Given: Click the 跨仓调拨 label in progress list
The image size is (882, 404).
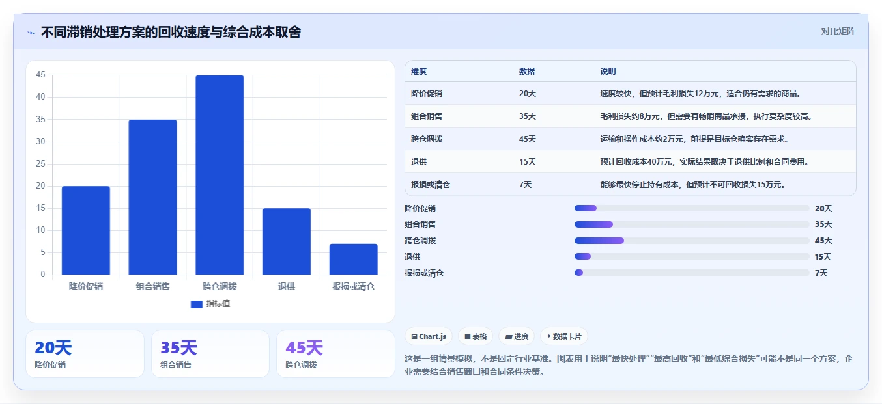Looking at the screenshot, I should pos(420,241).
